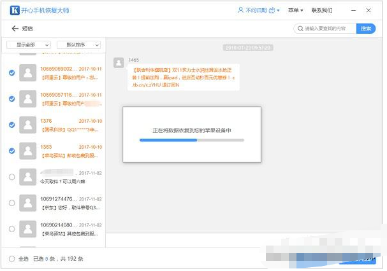This screenshot has width=387, height=271.
Task: Open the 显示全部 filter dropdown
Action: [x=29, y=45]
